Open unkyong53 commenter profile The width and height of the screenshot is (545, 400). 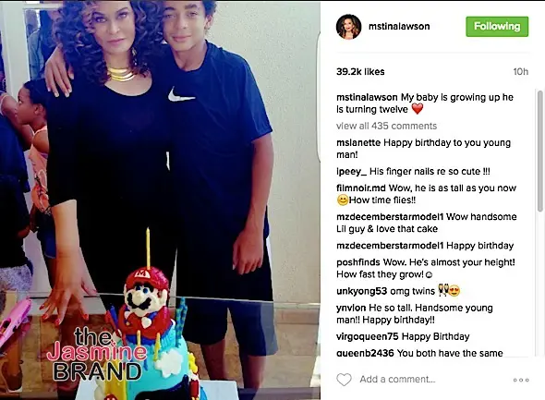pos(361,291)
